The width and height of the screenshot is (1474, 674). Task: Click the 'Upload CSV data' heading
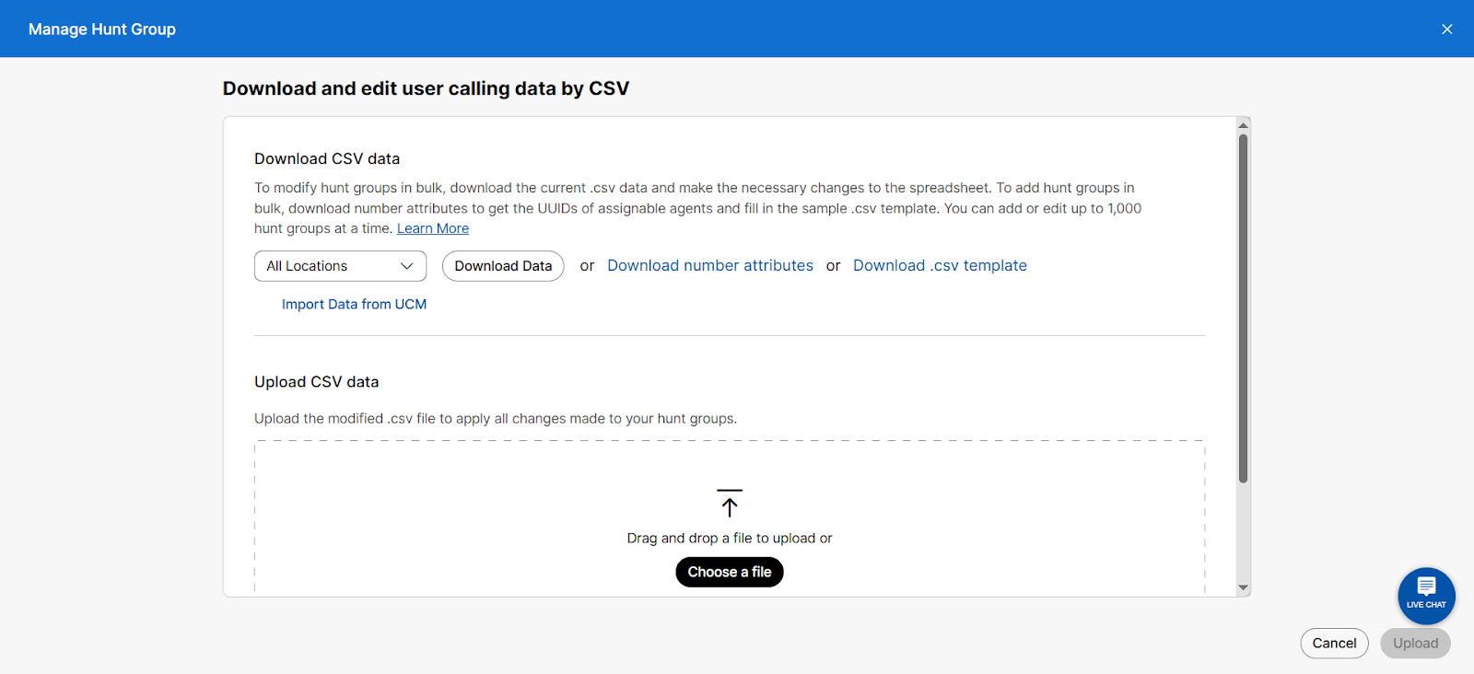click(317, 381)
